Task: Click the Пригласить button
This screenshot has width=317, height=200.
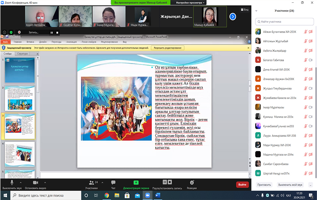Action: click(x=264, y=185)
